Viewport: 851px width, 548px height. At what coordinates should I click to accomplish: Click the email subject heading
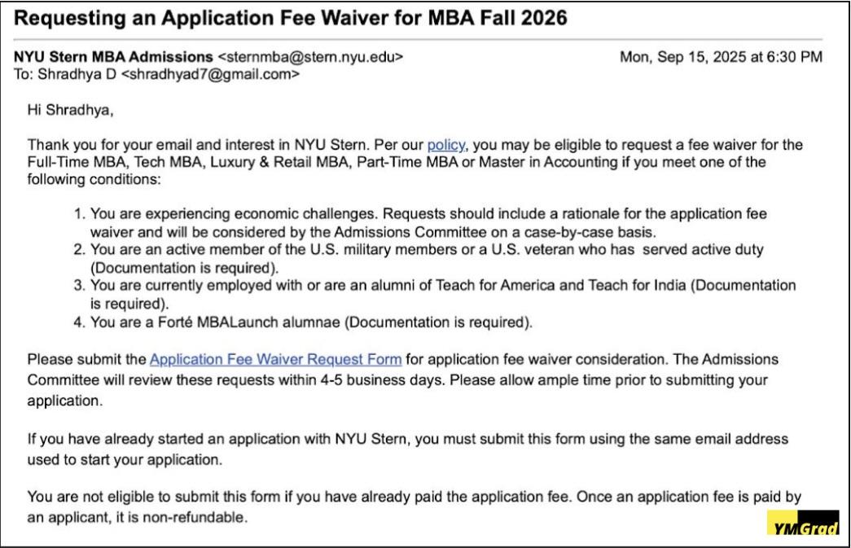click(291, 18)
